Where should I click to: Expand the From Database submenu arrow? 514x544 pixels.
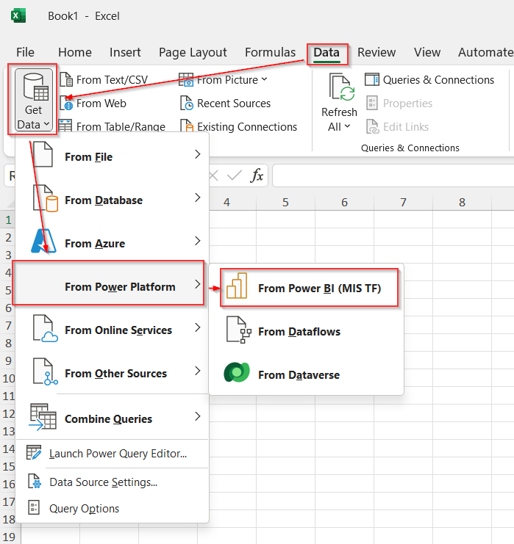click(197, 197)
